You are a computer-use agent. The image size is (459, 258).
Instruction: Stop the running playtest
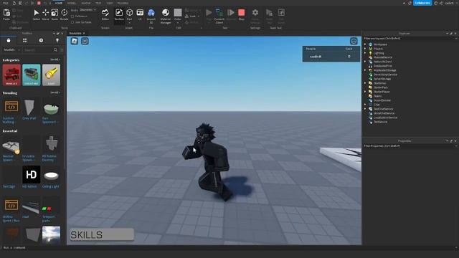(241, 14)
